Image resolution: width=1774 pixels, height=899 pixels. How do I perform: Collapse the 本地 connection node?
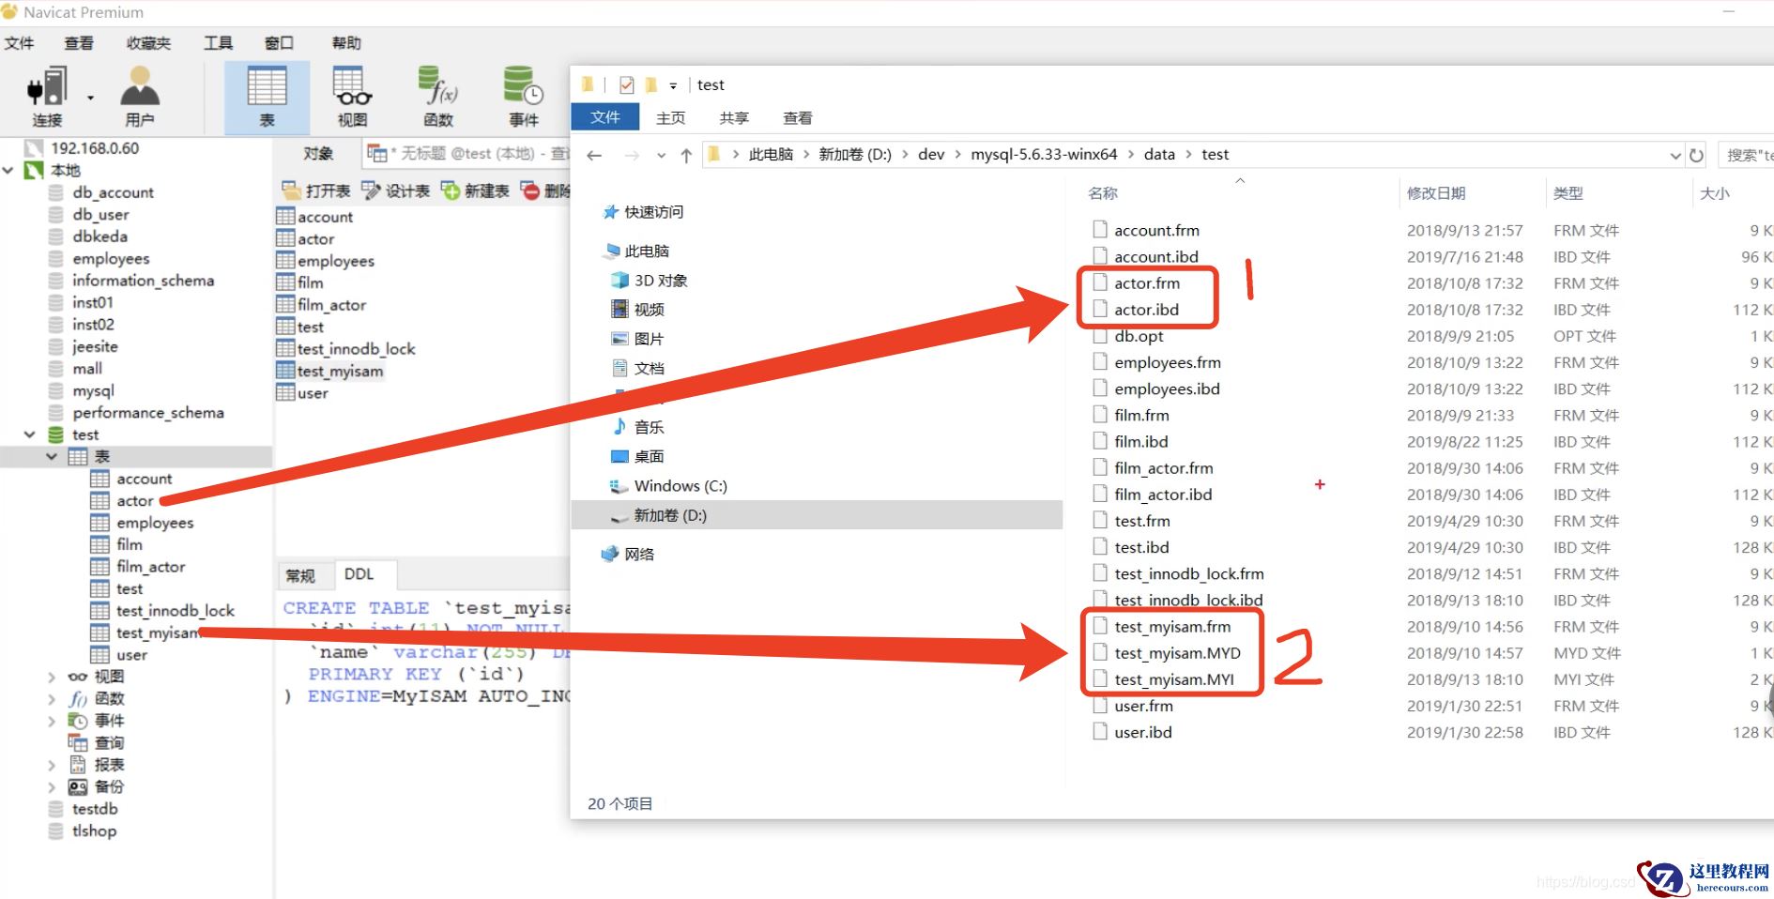tap(8, 170)
